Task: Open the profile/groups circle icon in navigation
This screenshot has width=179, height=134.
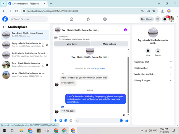Action: point(105,19)
